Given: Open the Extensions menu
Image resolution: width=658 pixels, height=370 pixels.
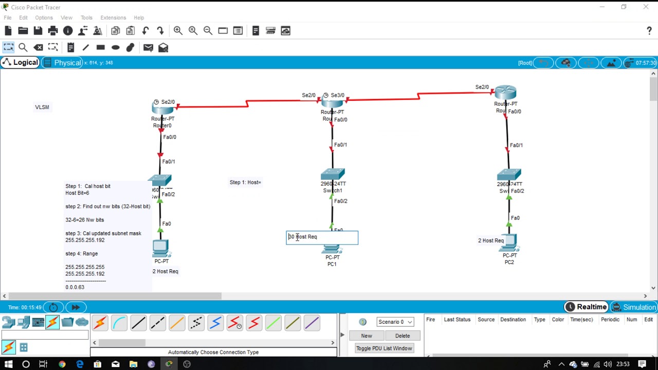Looking at the screenshot, I should [113, 17].
